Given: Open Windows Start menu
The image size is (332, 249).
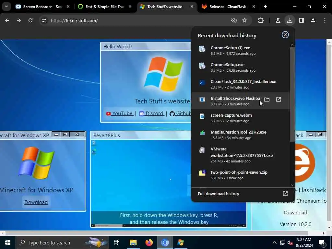Looking at the screenshot, I should click(8, 243).
